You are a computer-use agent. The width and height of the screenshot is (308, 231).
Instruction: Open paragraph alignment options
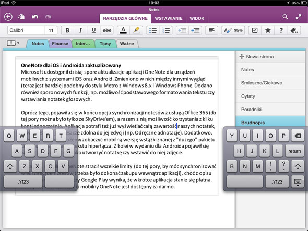[211, 30]
